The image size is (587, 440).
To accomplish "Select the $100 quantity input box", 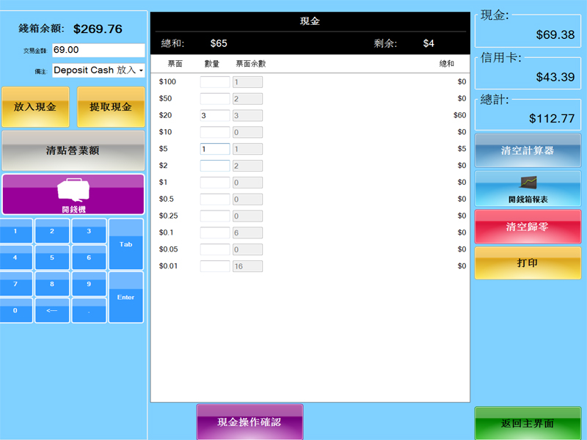I will (215, 82).
